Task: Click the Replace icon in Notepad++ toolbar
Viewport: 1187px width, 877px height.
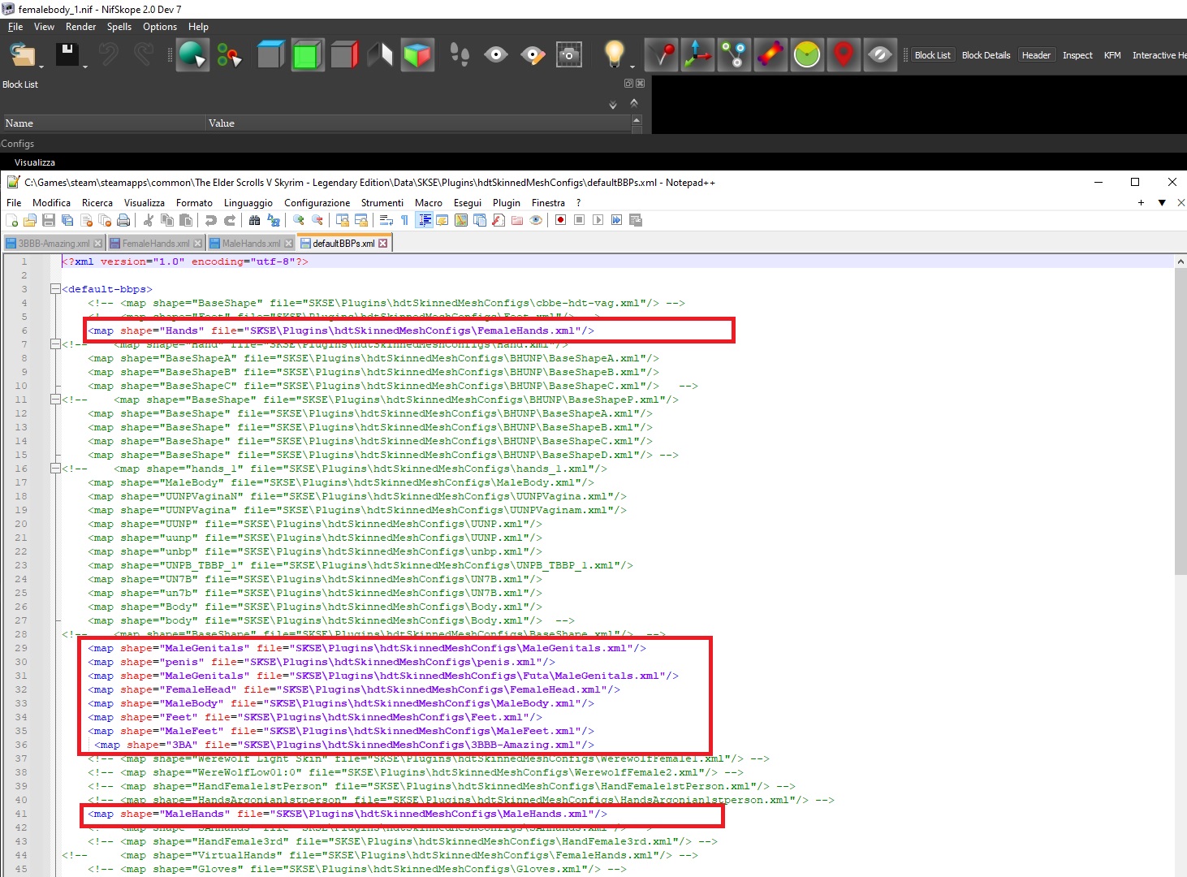Action: tap(274, 220)
